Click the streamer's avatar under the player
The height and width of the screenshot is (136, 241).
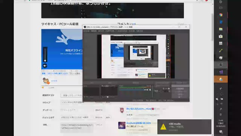click(x=46, y=80)
